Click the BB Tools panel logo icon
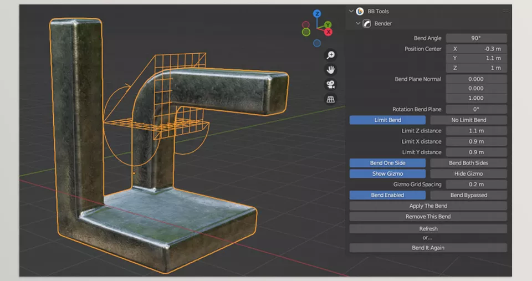 point(360,11)
